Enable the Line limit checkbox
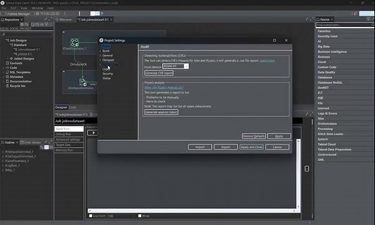 (x=91, y=216)
